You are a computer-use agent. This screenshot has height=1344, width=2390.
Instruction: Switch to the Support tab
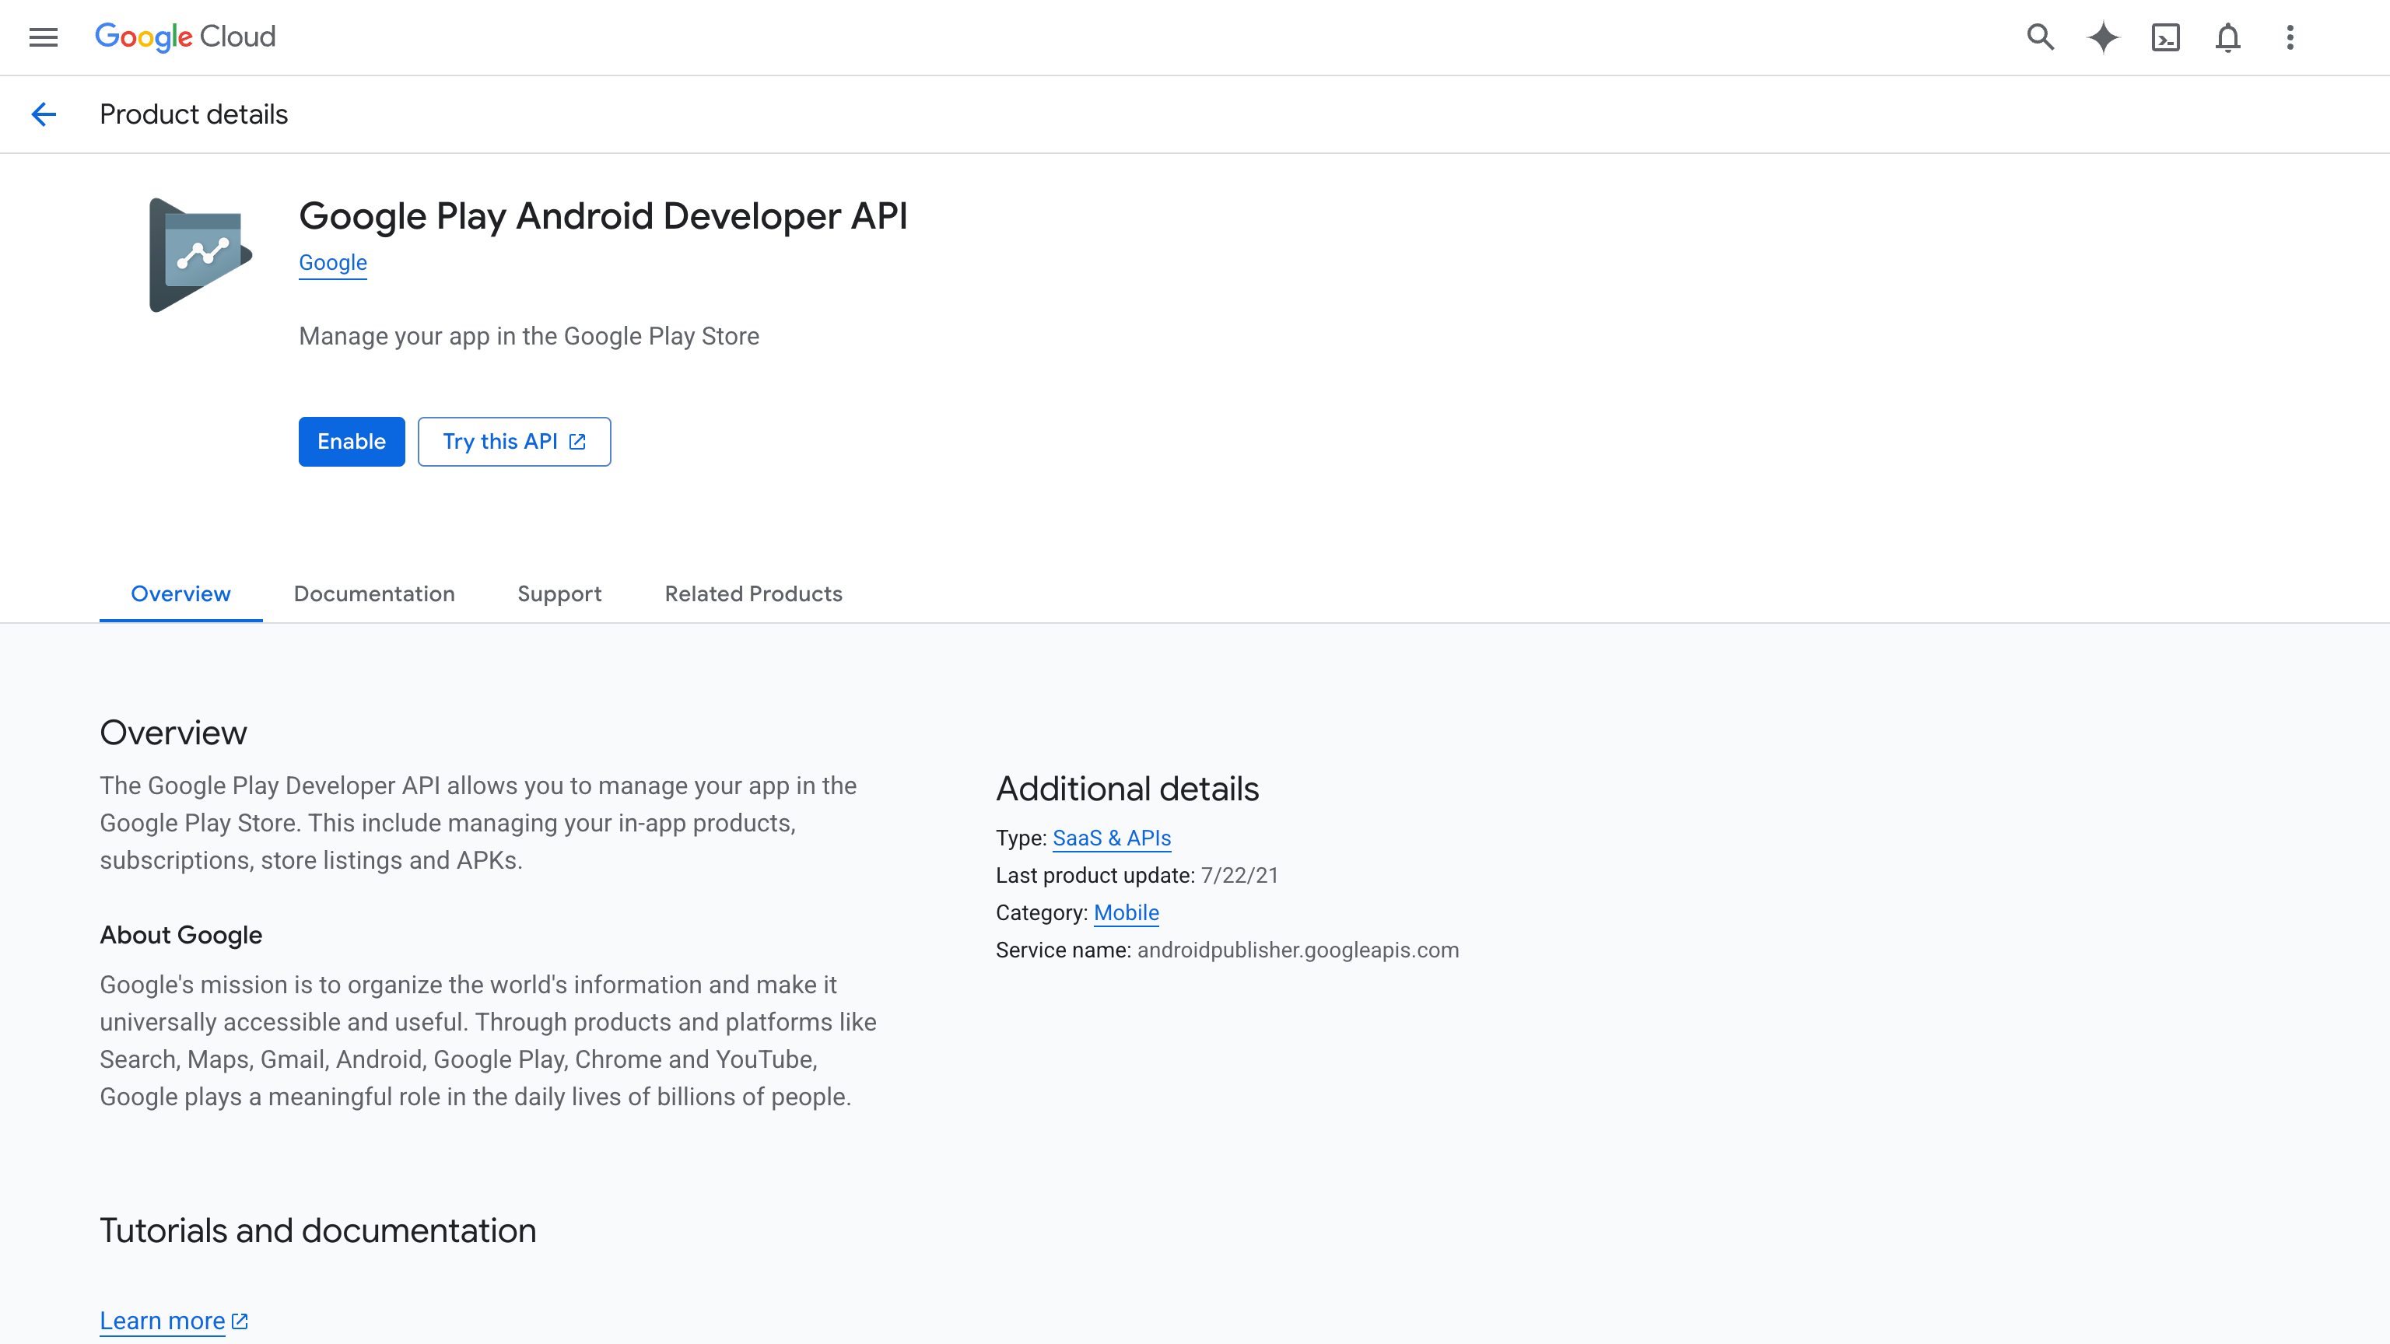coord(559,593)
